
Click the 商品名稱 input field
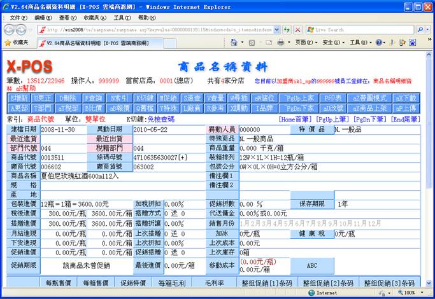[122, 175]
